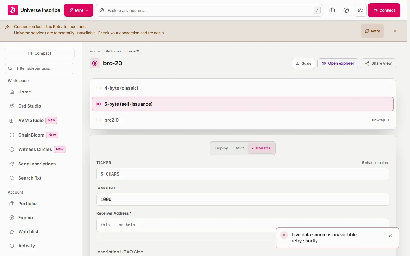Open the settings gear button
This screenshot has height=256, width=410.
click(x=360, y=10)
